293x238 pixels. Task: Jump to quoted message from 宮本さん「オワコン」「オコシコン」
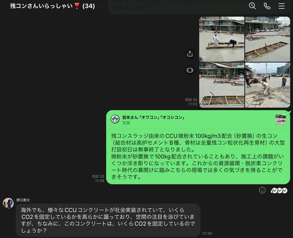click(x=198, y=120)
